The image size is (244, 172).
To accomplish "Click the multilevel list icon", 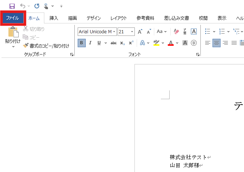I will pos(236,31).
